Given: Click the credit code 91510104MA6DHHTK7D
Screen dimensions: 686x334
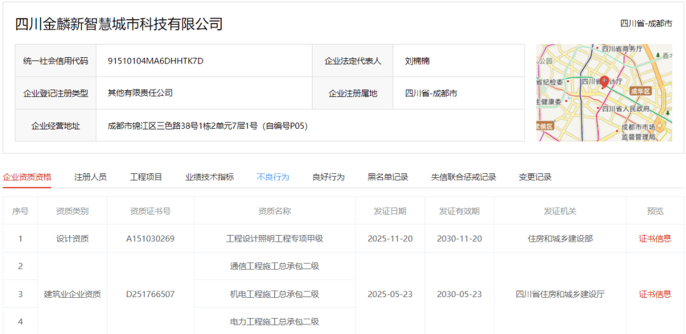Looking at the screenshot, I should click(156, 61).
